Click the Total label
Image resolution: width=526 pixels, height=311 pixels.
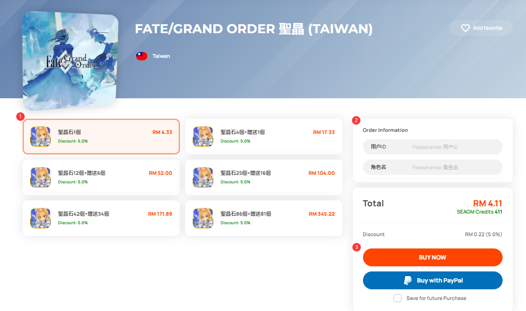pos(373,203)
